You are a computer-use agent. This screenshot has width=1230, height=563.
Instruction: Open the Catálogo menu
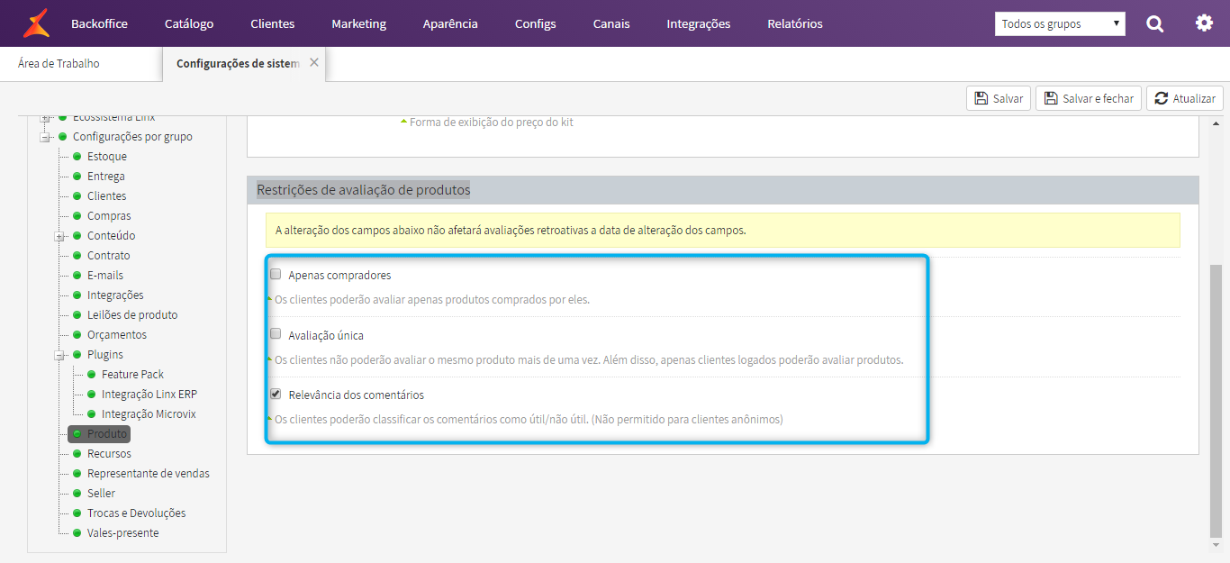pos(189,23)
